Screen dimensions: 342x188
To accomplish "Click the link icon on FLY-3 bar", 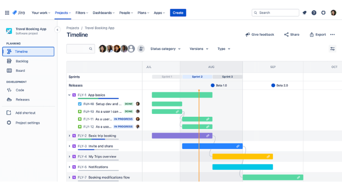I will tap(238, 146).
